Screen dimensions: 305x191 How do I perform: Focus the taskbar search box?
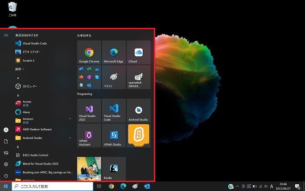click(x=52, y=187)
